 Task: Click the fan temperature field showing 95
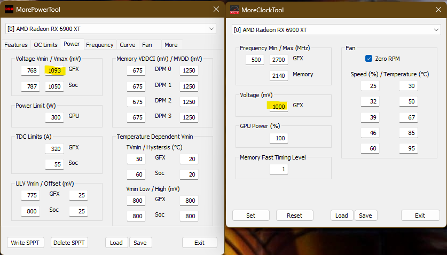[409, 148]
